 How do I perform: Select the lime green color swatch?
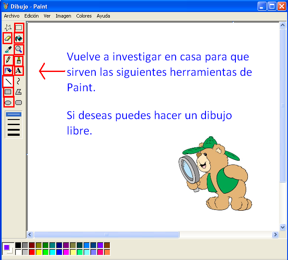46,252
